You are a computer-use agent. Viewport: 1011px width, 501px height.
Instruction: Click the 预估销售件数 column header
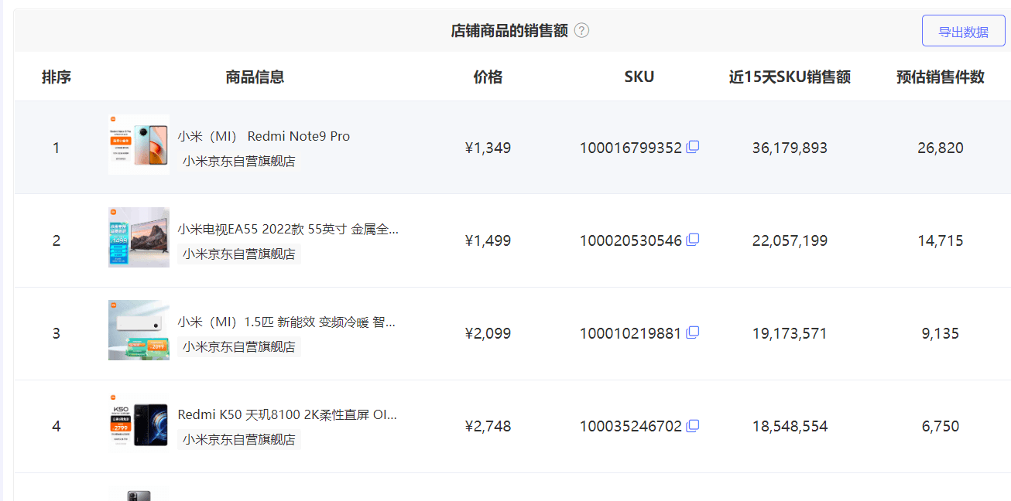(940, 77)
